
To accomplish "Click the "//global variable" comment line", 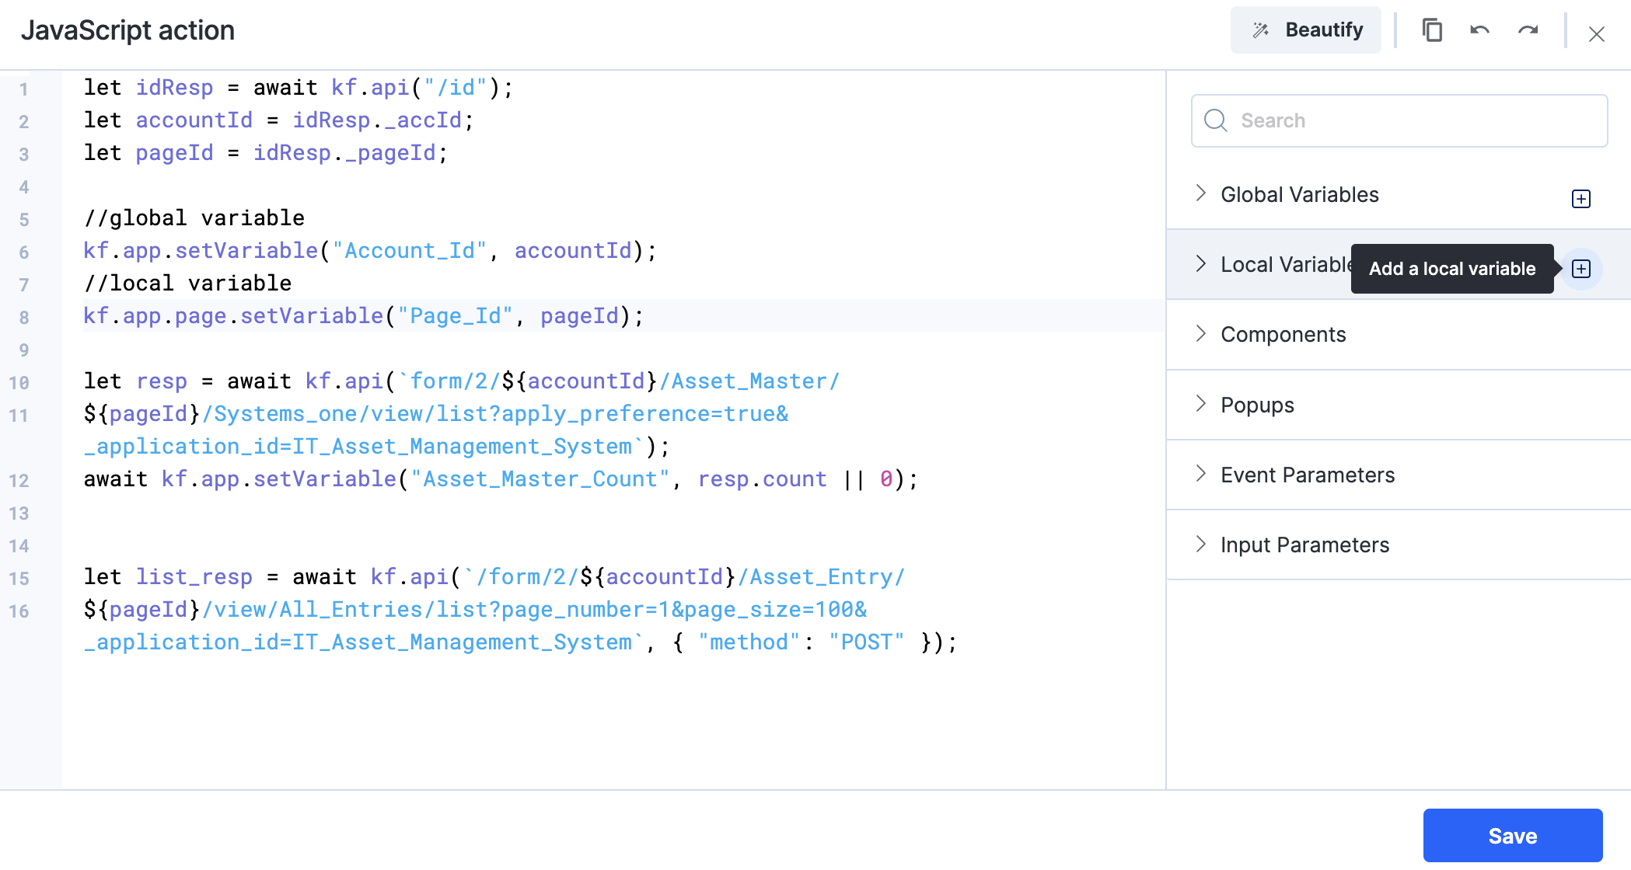I will coord(194,217).
